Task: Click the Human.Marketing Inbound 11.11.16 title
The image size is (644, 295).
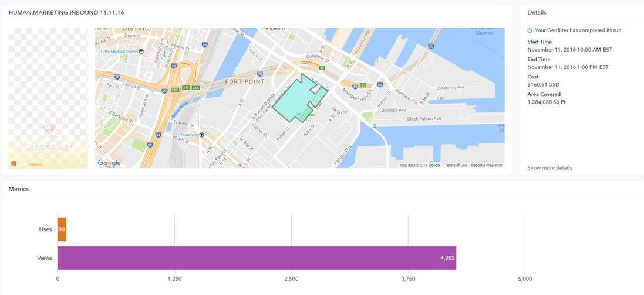Action: [x=66, y=12]
